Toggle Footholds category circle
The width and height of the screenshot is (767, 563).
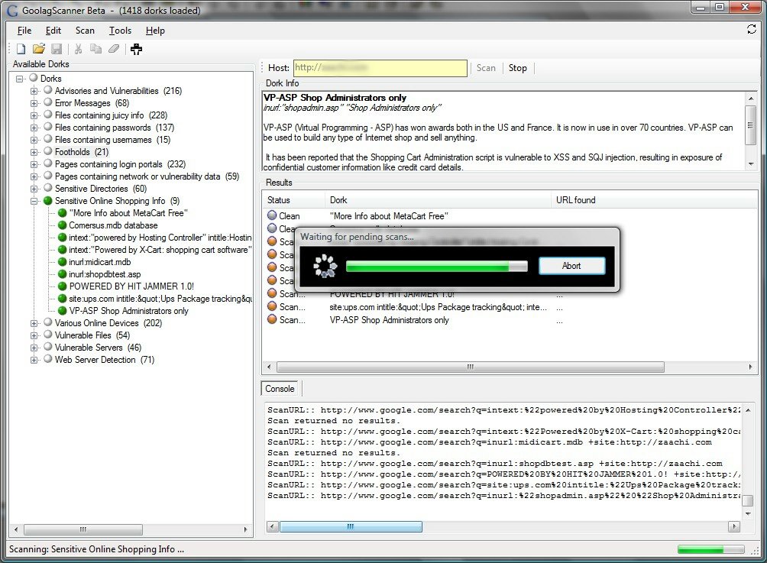click(x=48, y=151)
